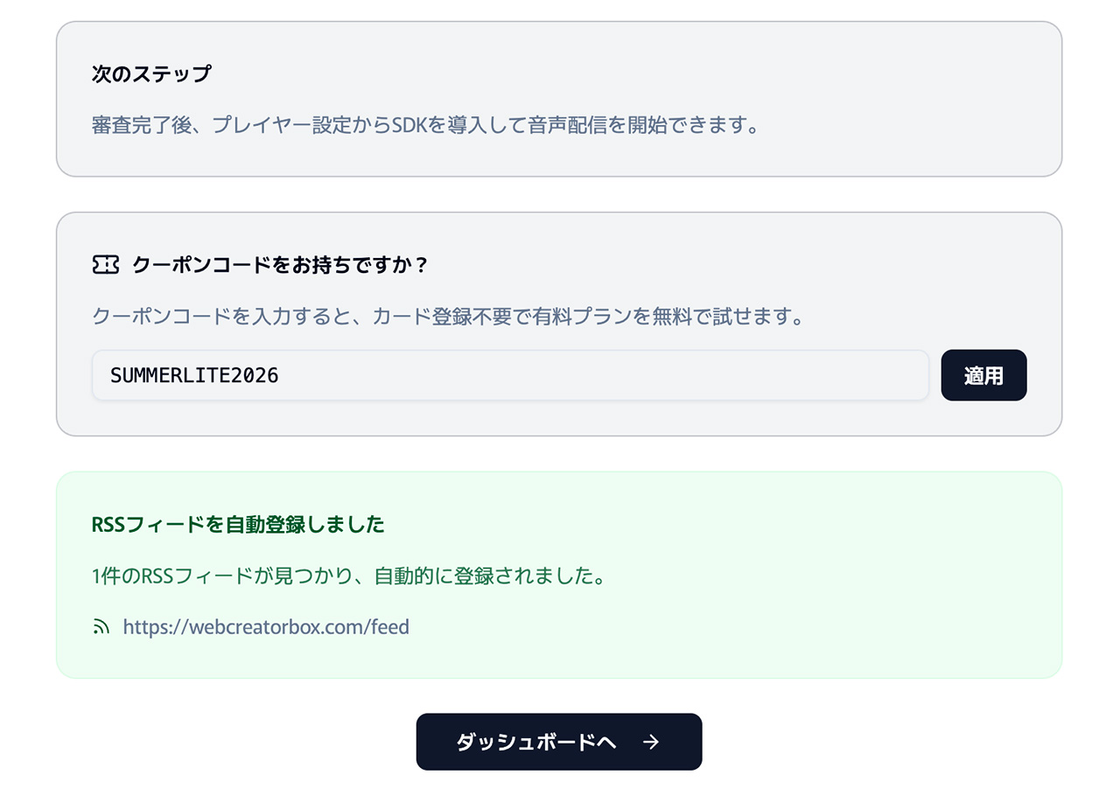Screen dimensions: 1120x789
Task: Click the RSSフィードを自動登録しました heading
Action: point(238,525)
